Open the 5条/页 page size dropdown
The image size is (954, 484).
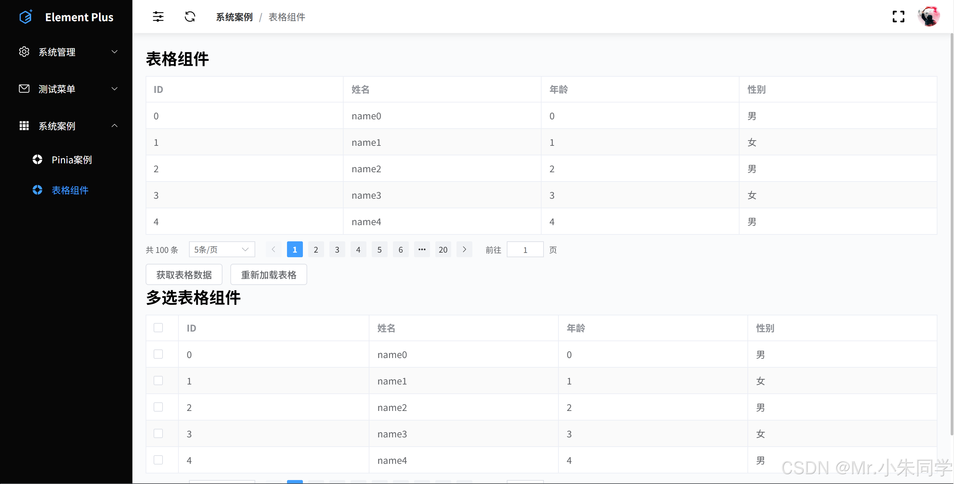tap(221, 250)
